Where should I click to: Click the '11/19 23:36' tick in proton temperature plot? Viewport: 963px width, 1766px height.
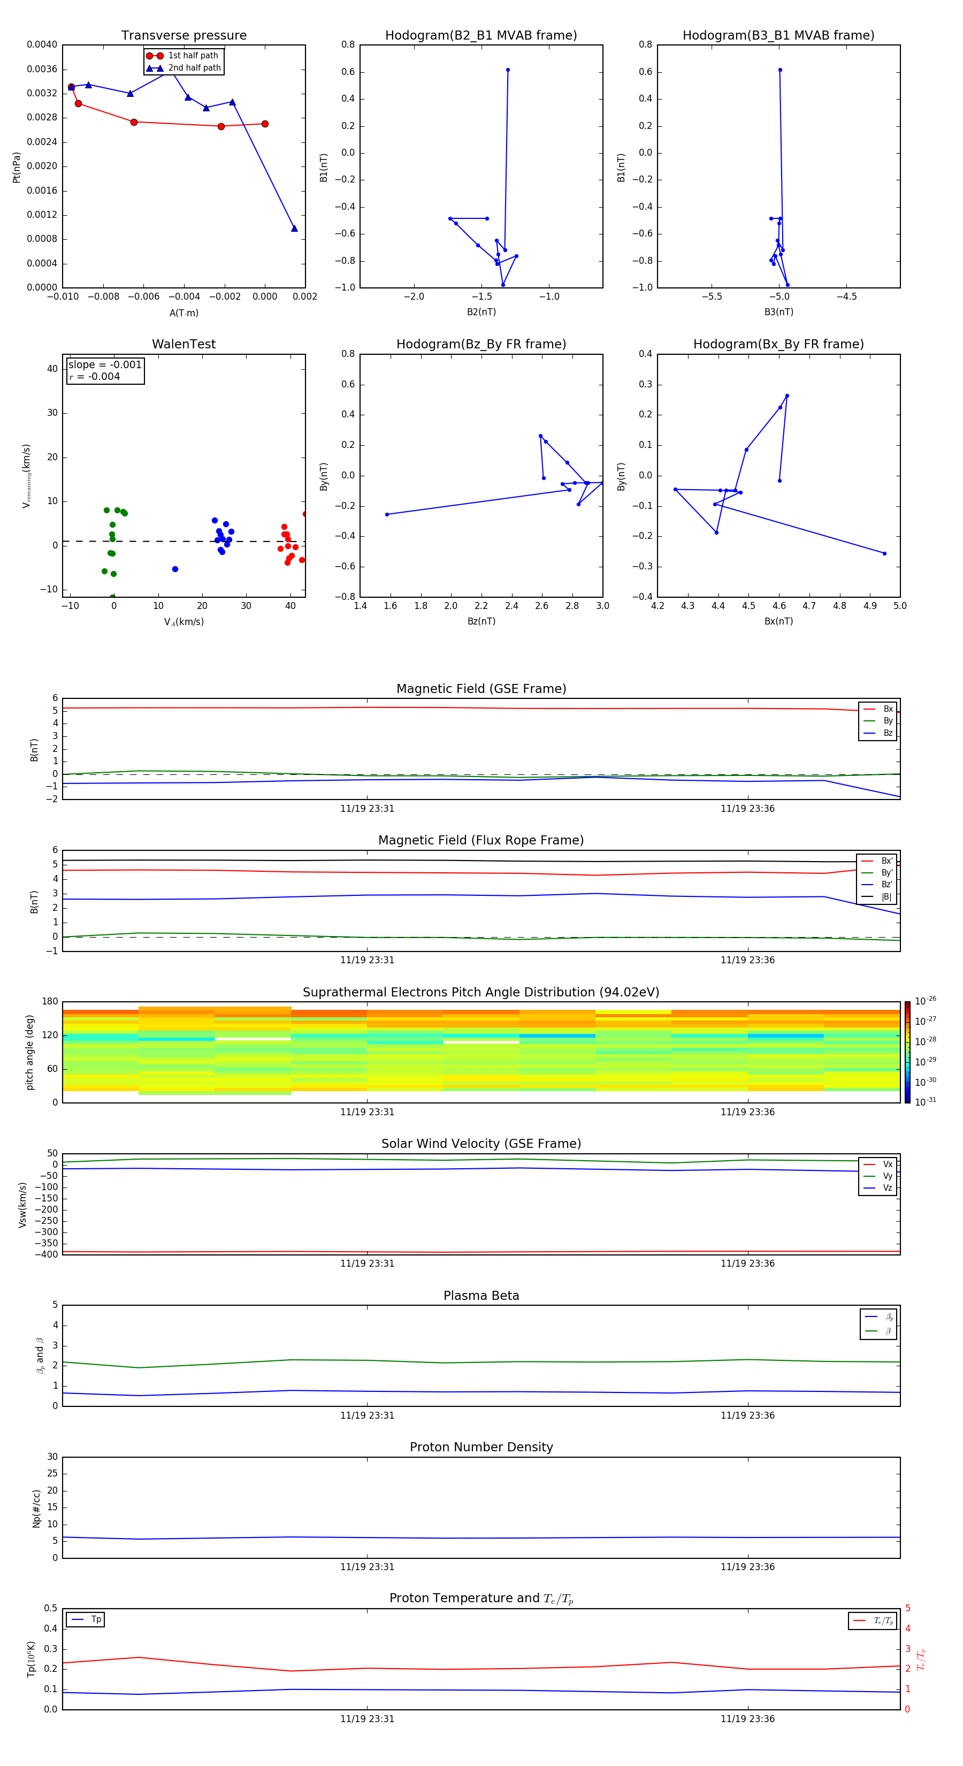point(748,1719)
